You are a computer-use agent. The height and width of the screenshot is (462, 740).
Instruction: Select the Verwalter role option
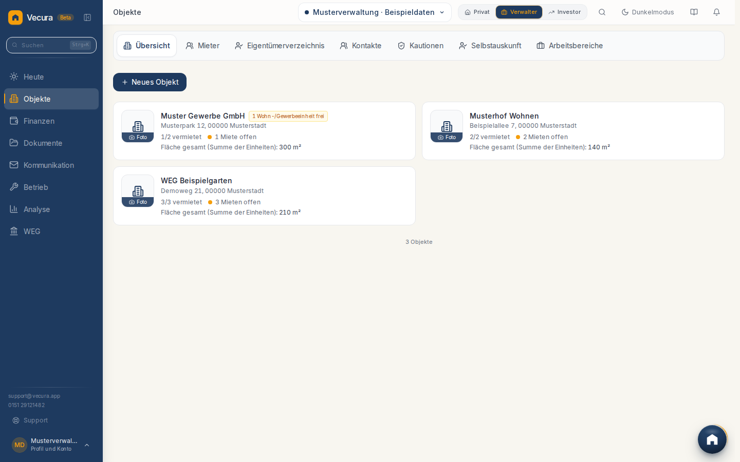coord(519,12)
